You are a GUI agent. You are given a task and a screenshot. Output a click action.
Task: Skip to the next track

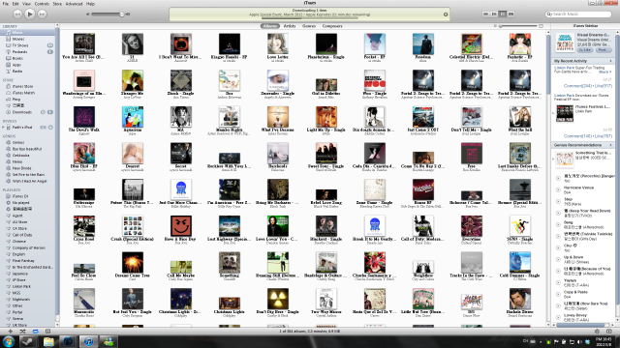pyautogui.click(x=42, y=14)
